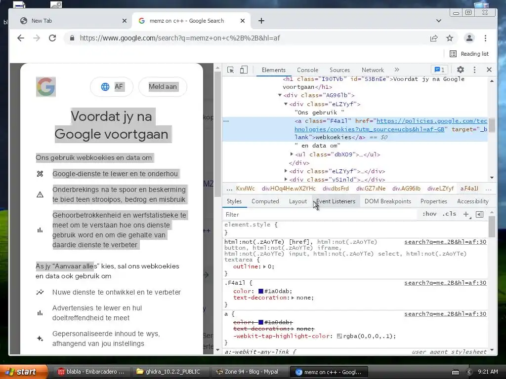The height and width of the screenshot is (379, 506).
Task: Open the DevTools Network tab
Action: (x=373, y=70)
